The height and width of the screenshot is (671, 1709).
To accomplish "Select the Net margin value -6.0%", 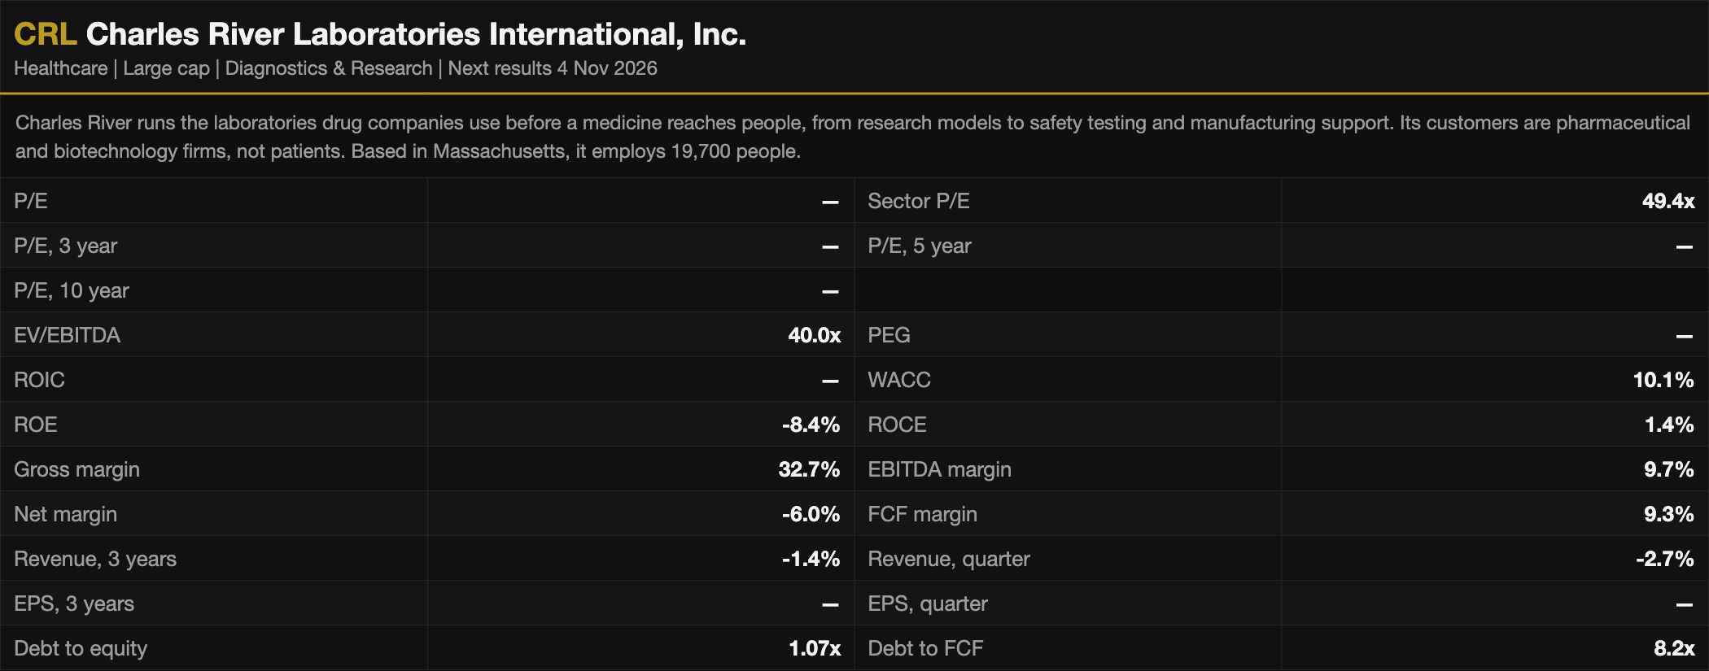I will [811, 514].
